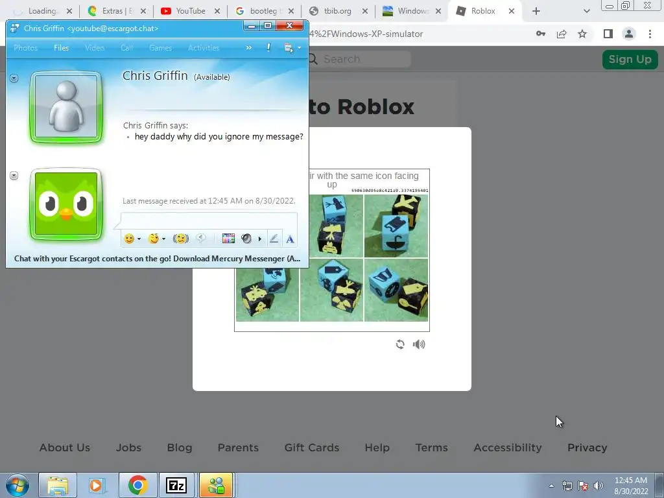
Task: Open the Accessibility footer link
Action: point(508,447)
